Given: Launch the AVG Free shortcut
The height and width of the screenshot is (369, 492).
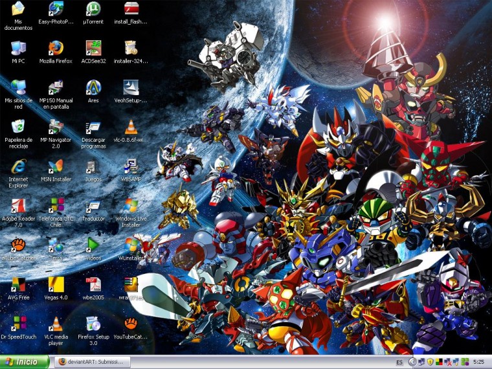Looking at the screenshot, I should pyautogui.click(x=18, y=284).
